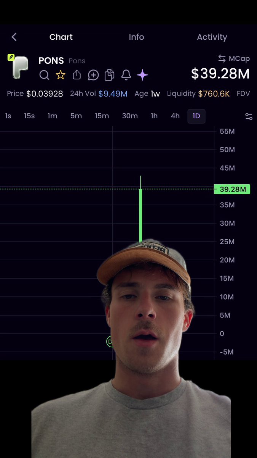
Task: Open the Activity tab
Action: click(212, 37)
